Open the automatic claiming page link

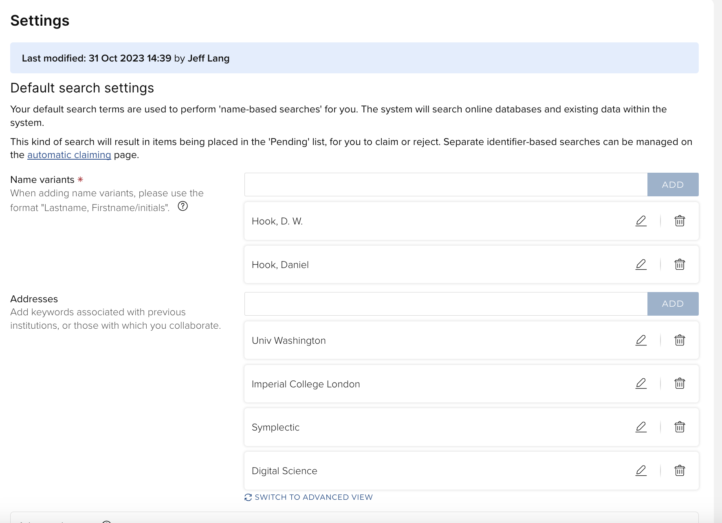[69, 155]
